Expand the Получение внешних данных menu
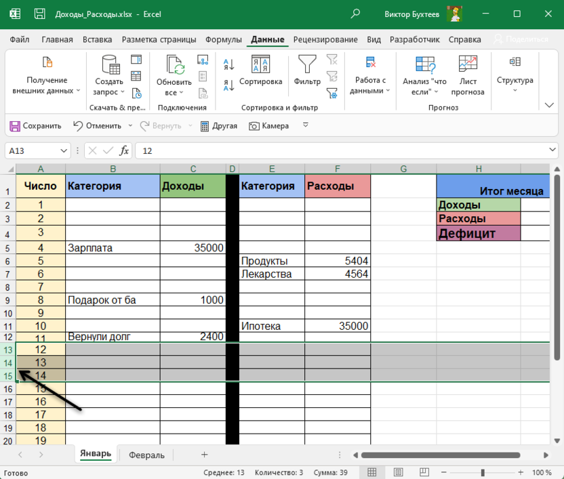 (46, 75)
